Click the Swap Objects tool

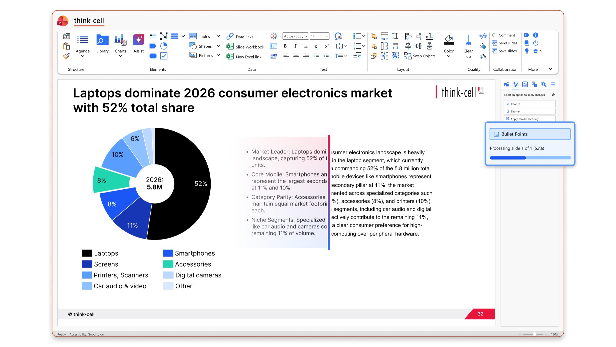click(420, 56)
